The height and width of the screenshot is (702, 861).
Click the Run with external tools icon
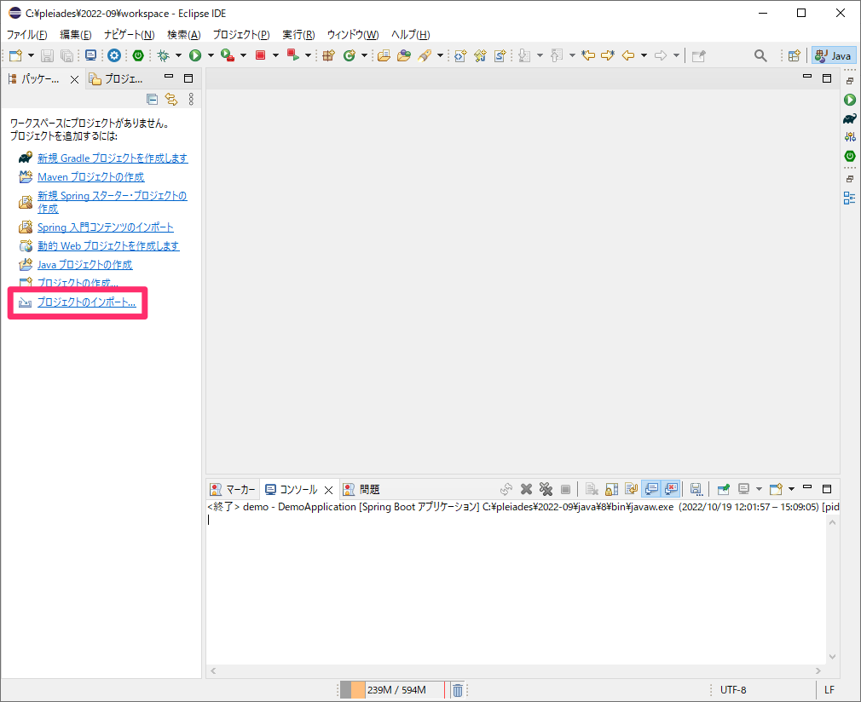tap(228, 55)
